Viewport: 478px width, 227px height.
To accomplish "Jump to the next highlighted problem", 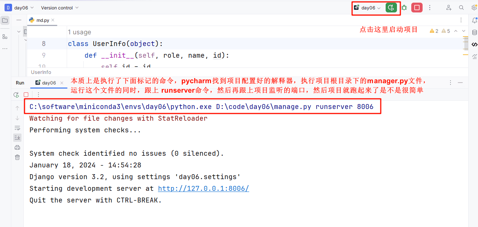I will point(464,31).
